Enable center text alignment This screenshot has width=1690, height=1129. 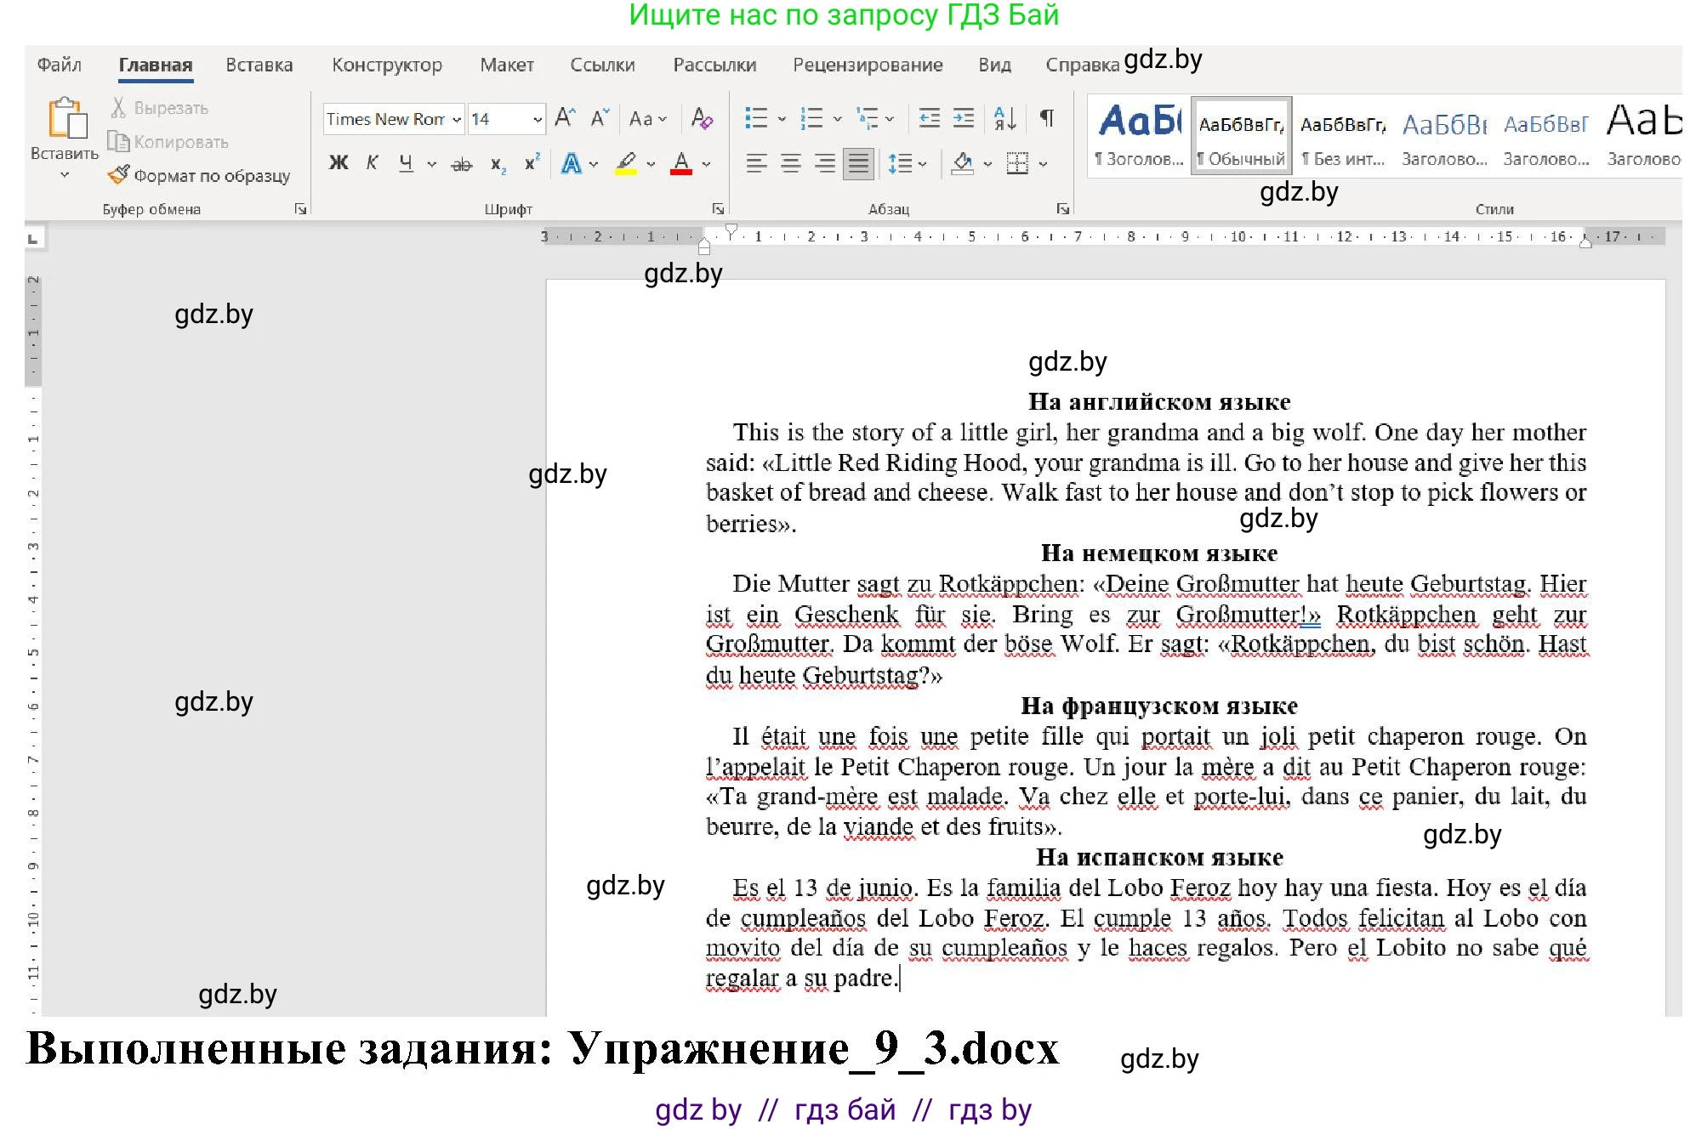[x=793, y=162]
